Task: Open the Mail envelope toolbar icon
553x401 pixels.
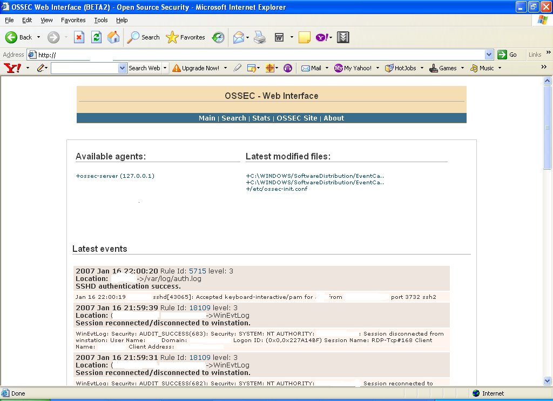Action: 239,37
